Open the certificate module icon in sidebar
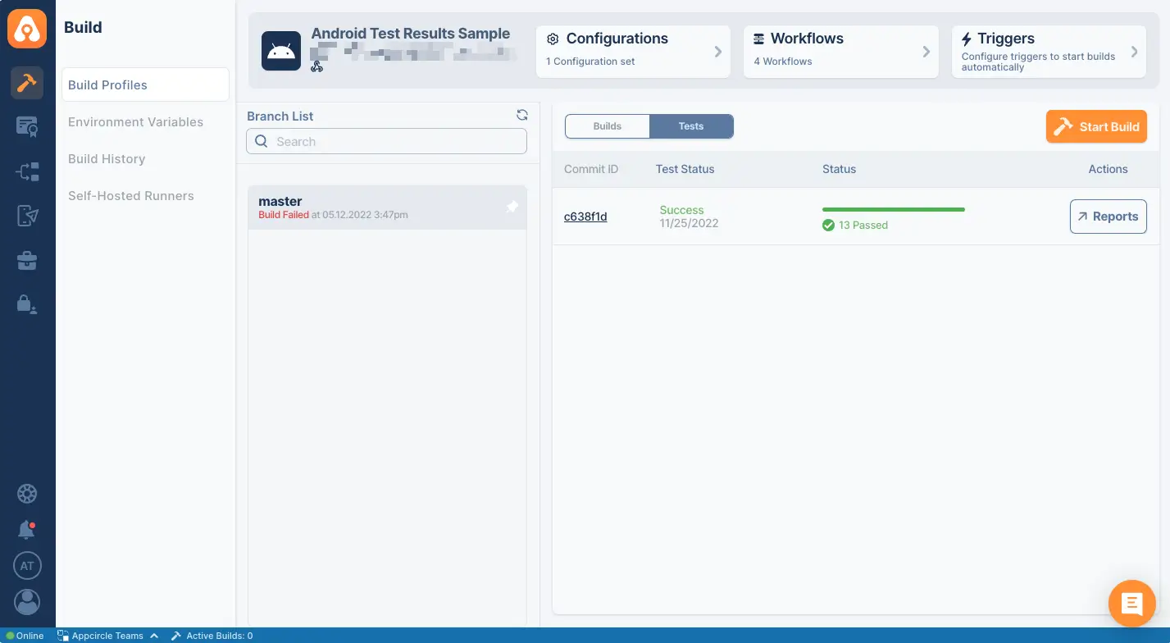The width and height of the screenshot is (1170, 643). [x=27, y=126]
